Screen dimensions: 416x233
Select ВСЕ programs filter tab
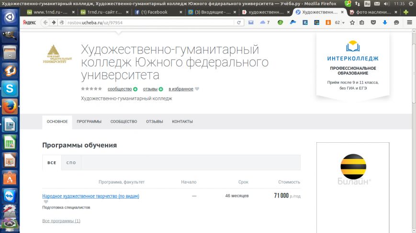pos(52,163)
